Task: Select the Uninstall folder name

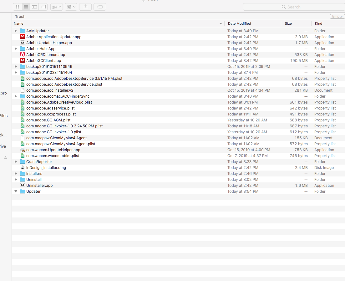Action: (x=34, y=179)
